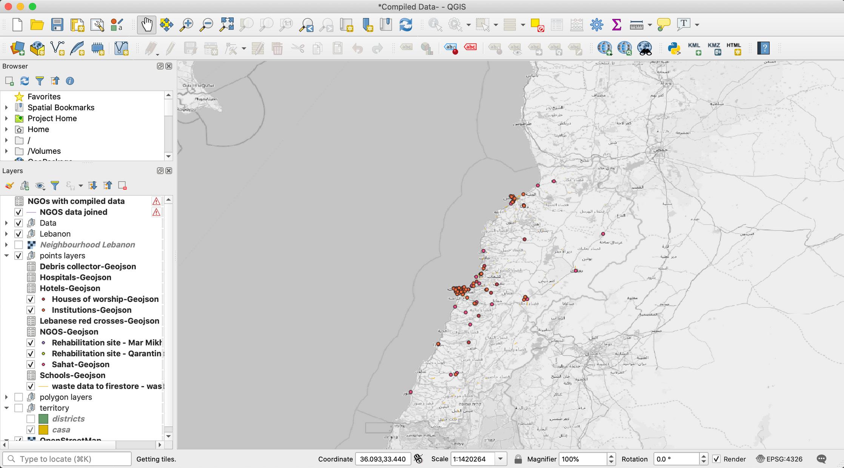
Task: Disable the Render checkbox
Action: tap(716, 459)
